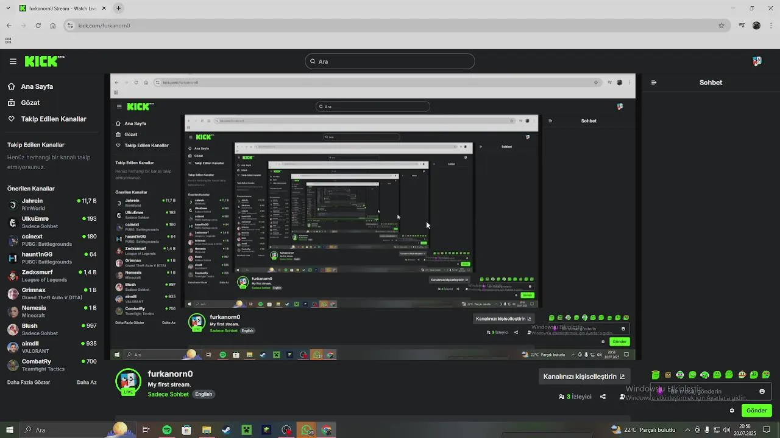
Task: Open the Chrome tab search dropdown
Action: tap(8, 8)
